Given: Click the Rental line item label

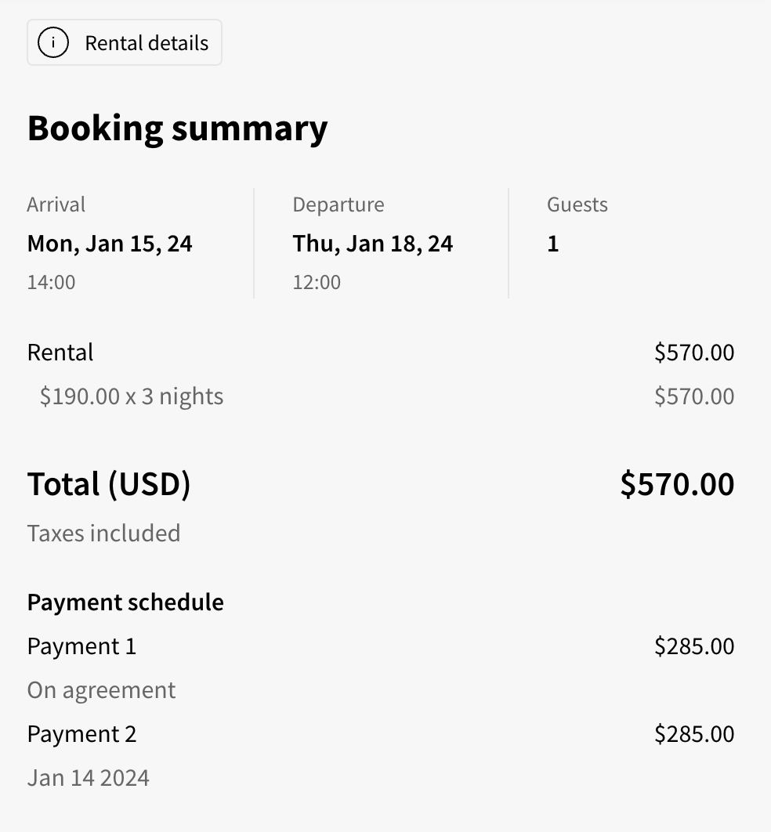Looking at the screenshot, I should [x=60, y=353].
